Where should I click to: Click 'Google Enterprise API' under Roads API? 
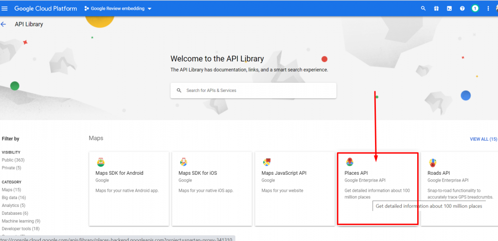448,180
